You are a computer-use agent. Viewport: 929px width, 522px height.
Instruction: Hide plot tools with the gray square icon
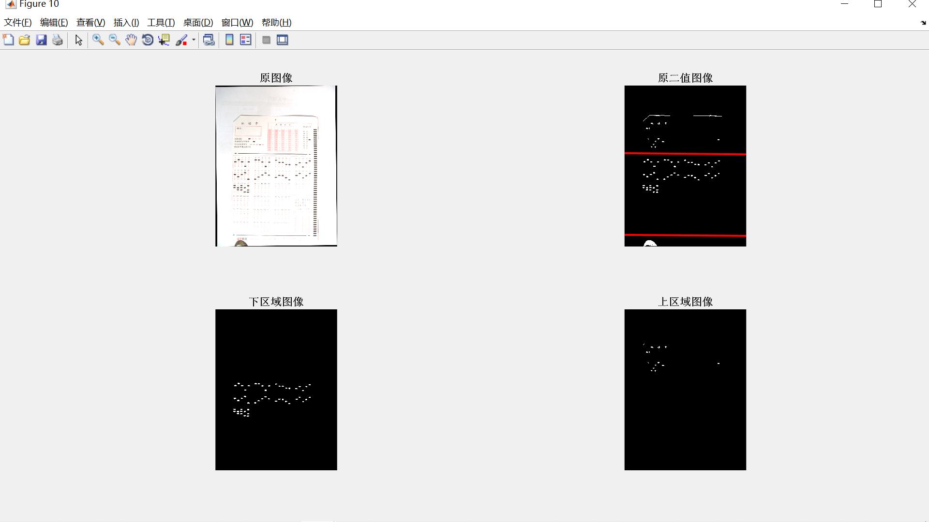pos(266,40)
